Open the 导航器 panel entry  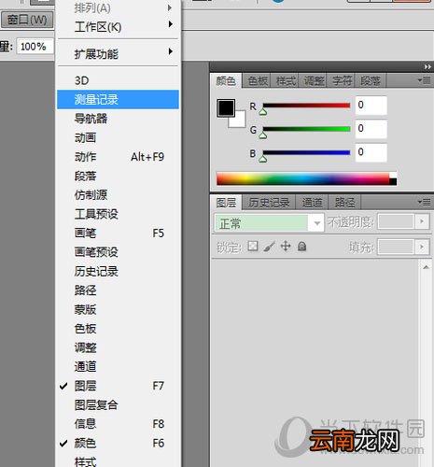click(x=118, y=119)
